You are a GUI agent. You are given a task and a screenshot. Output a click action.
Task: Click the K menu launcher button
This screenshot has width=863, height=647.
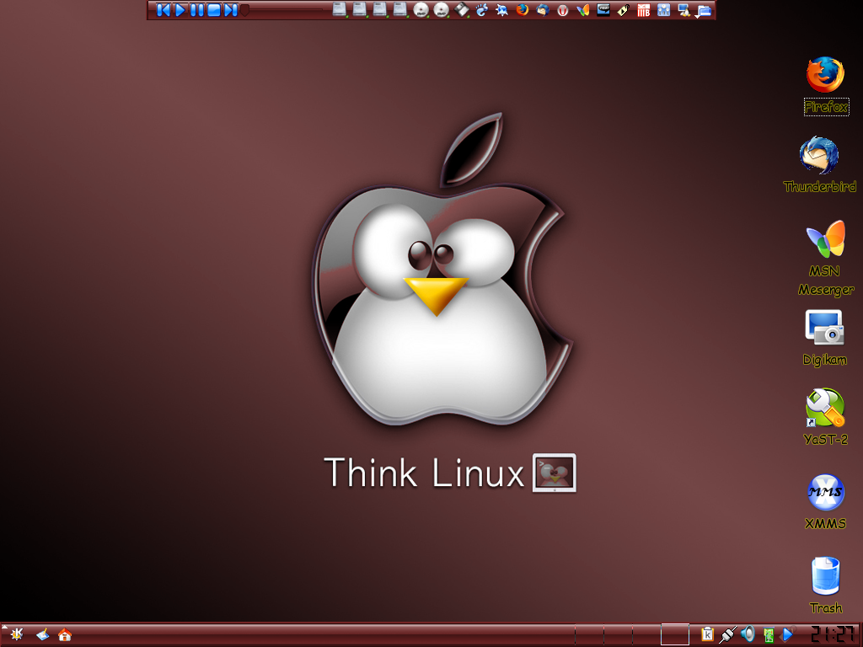point(17,634)
